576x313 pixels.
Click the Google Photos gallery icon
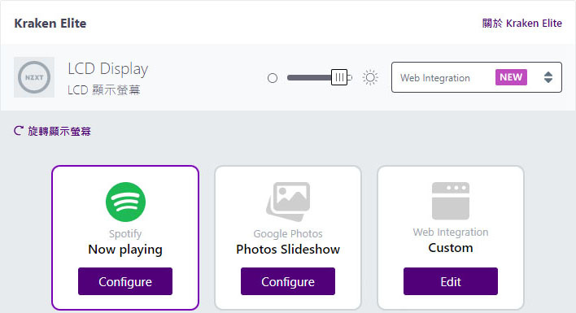point(288,202)
